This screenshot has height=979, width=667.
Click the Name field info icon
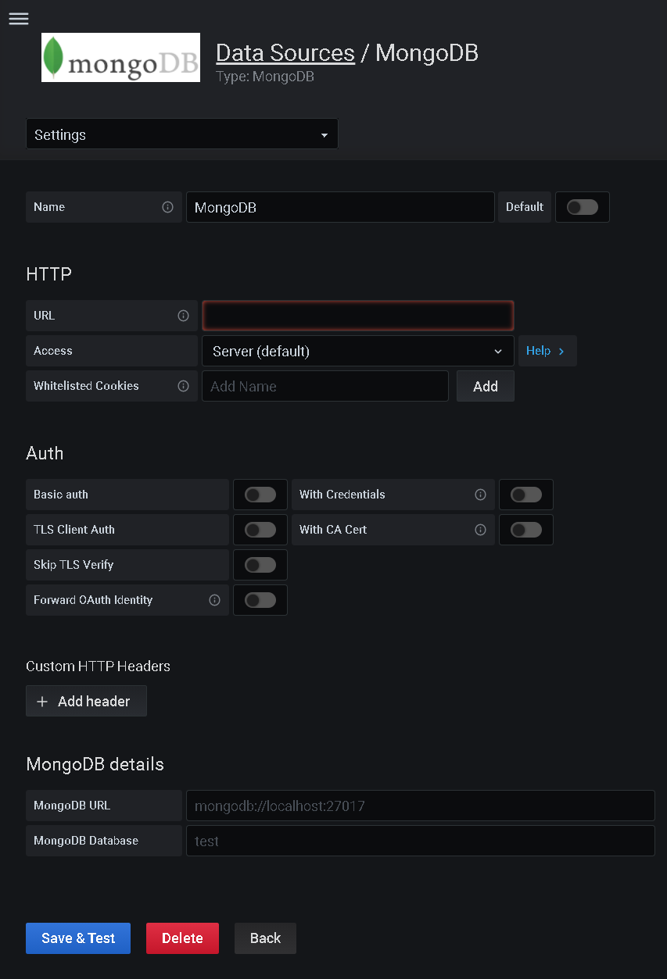point(167,207)
